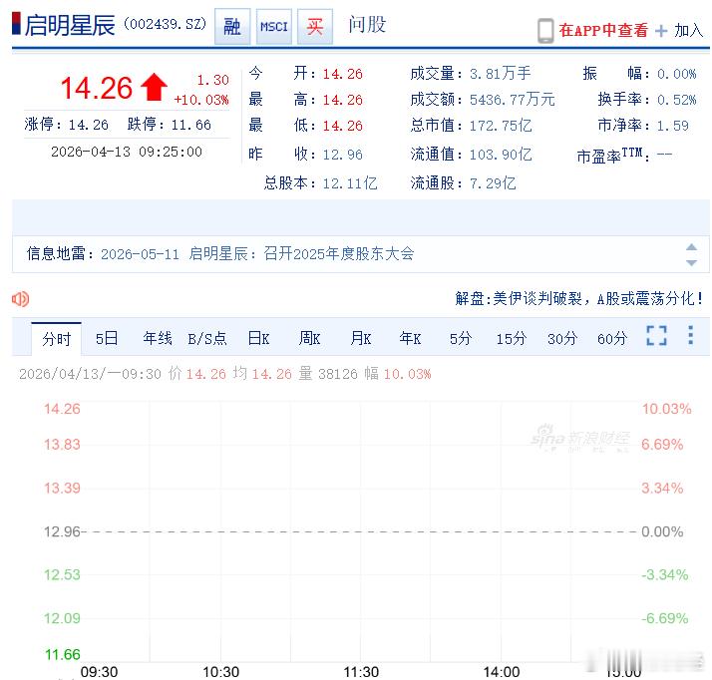
Task: Switch to the 15分 chart tab
Action: pyautogui.click(x=512, y=339)
